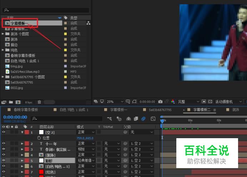The width and height of the screenshot is (247, 177).
Task: Expand the 纯色 folder
Action: pyautogui.click(x=3, y=50)
